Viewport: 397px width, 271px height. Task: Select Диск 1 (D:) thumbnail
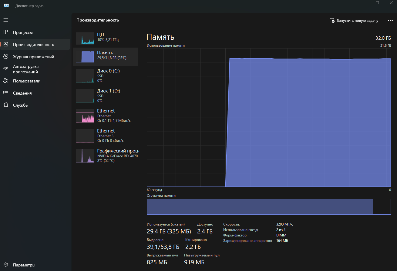[85, 95]
